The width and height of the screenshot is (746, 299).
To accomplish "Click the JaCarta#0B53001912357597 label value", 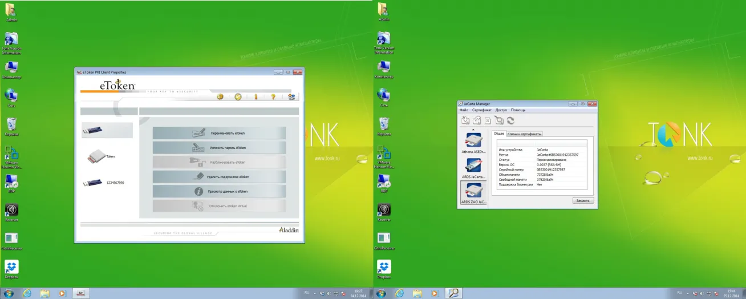I will (x=557, y=155).
